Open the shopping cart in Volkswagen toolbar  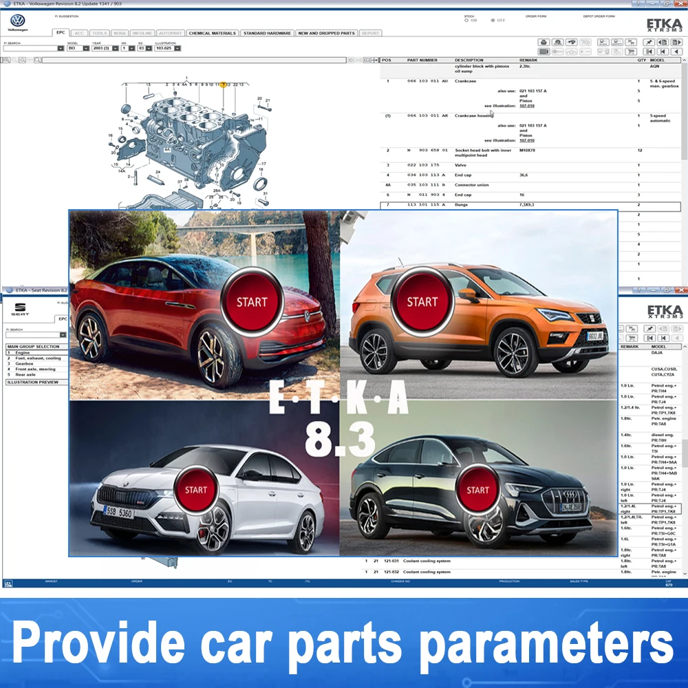631,52
